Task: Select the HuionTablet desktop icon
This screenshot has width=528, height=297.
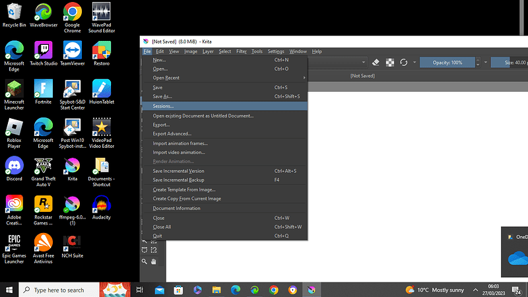Action: pos(102,92)
